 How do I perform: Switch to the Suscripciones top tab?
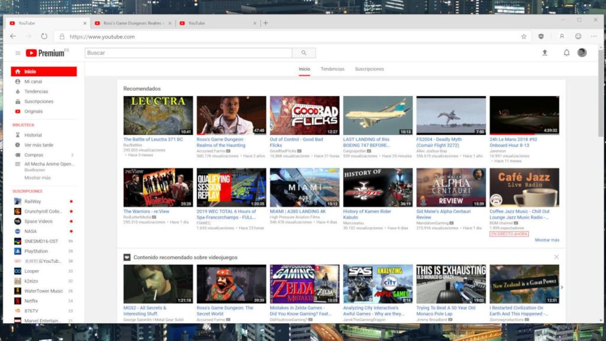point(369,69)
